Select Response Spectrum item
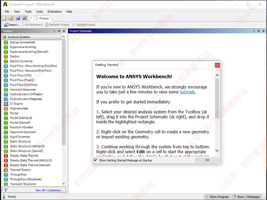Screen dimensions: 267x200 pyautogui.click(x=23, y=132)
